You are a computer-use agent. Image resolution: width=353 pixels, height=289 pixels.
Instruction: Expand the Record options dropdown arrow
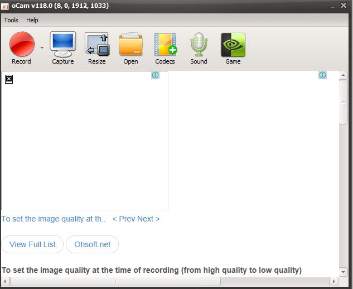(x=42, y=48)
